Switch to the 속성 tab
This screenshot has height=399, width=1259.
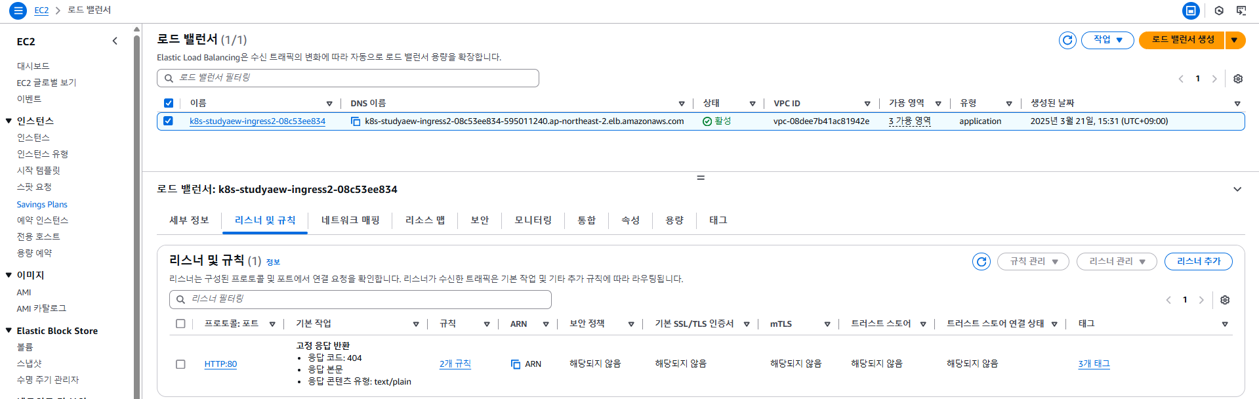[630, 220]
